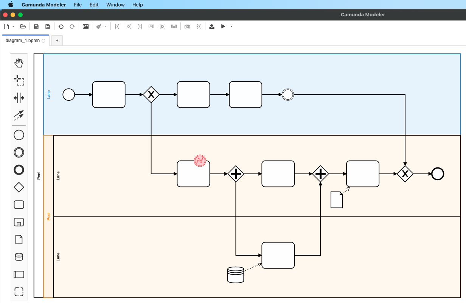466x303 pixels.
Task: Open the Edit menu in the menu bar
Action: (94, 5)
